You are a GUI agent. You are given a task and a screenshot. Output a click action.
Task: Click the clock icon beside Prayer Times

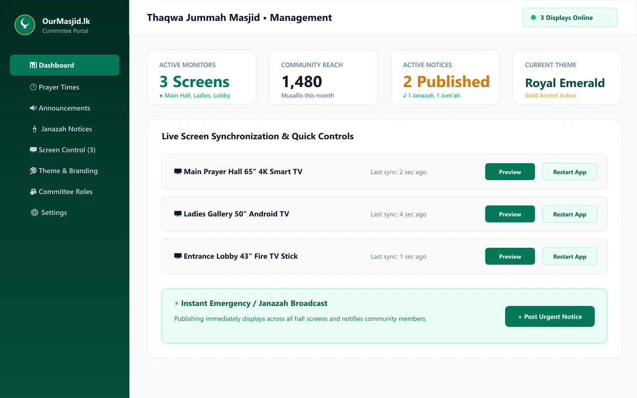coord(33,87)
